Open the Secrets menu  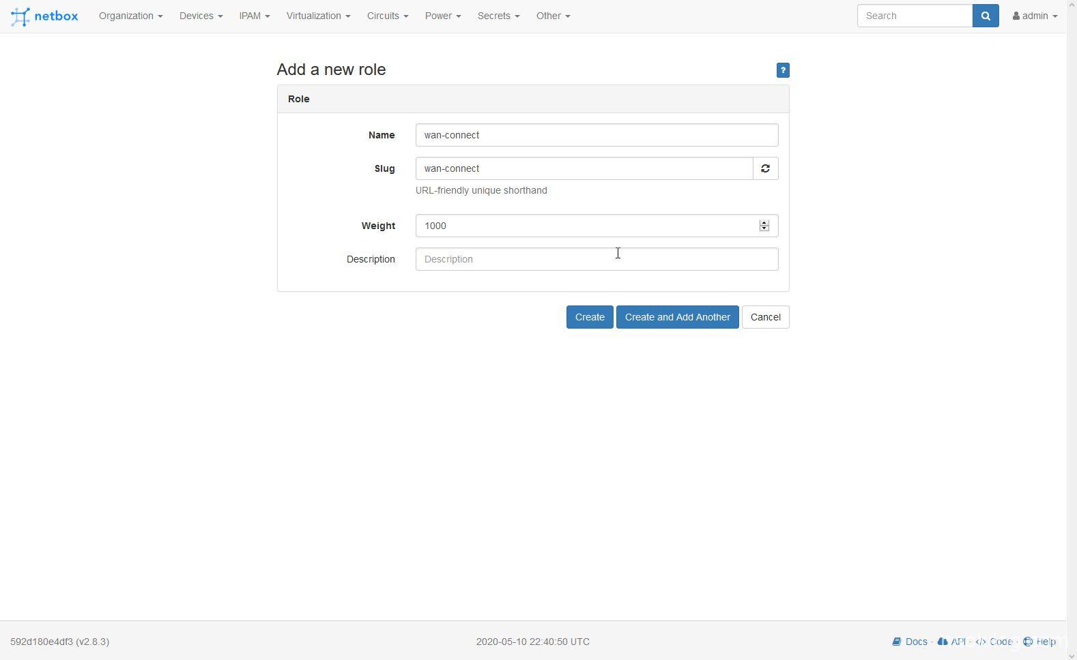[x=498, y=16]
